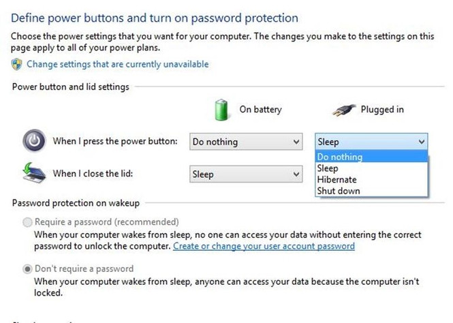
Task: Click the green battery icon
Action: pyautogui.click(x=221, y=110)
